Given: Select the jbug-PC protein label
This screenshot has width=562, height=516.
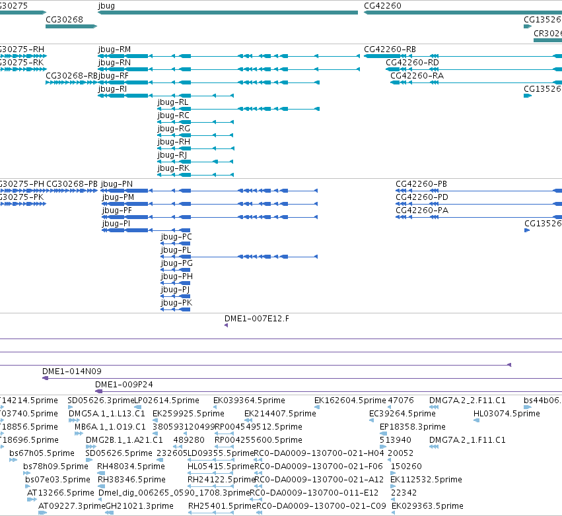Looking at the screenshot, I should pyautogui.click(x=176, y=237).
